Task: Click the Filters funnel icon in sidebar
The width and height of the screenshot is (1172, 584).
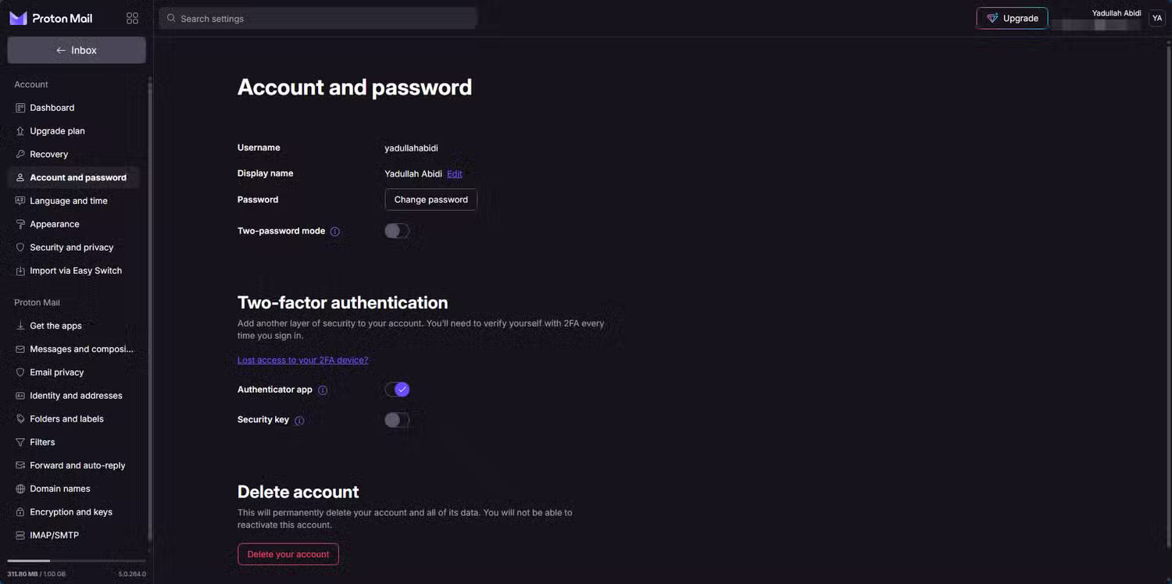Action: tap(21, 442)
